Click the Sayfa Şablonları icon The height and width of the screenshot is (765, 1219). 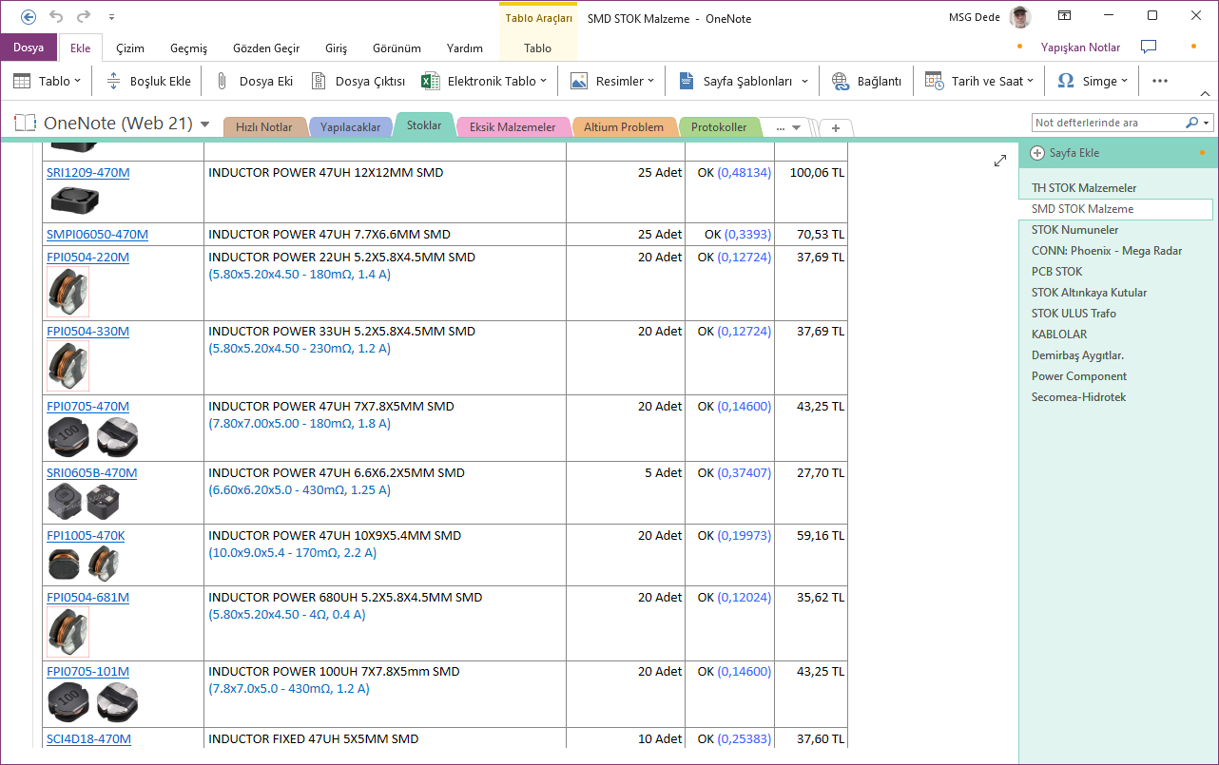[x=687, y=81]
